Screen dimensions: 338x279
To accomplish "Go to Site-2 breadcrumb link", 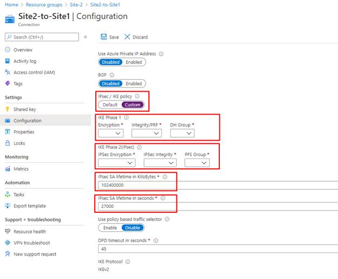I will coord(76,4).
